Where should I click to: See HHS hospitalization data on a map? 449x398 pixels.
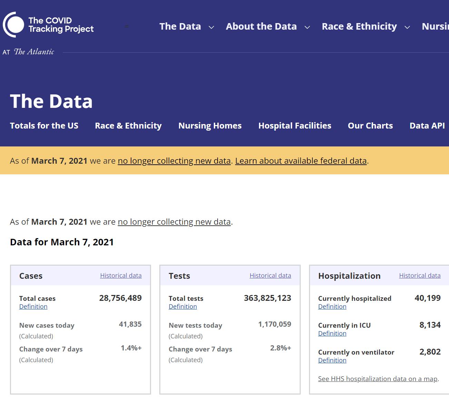coord(378,379)
